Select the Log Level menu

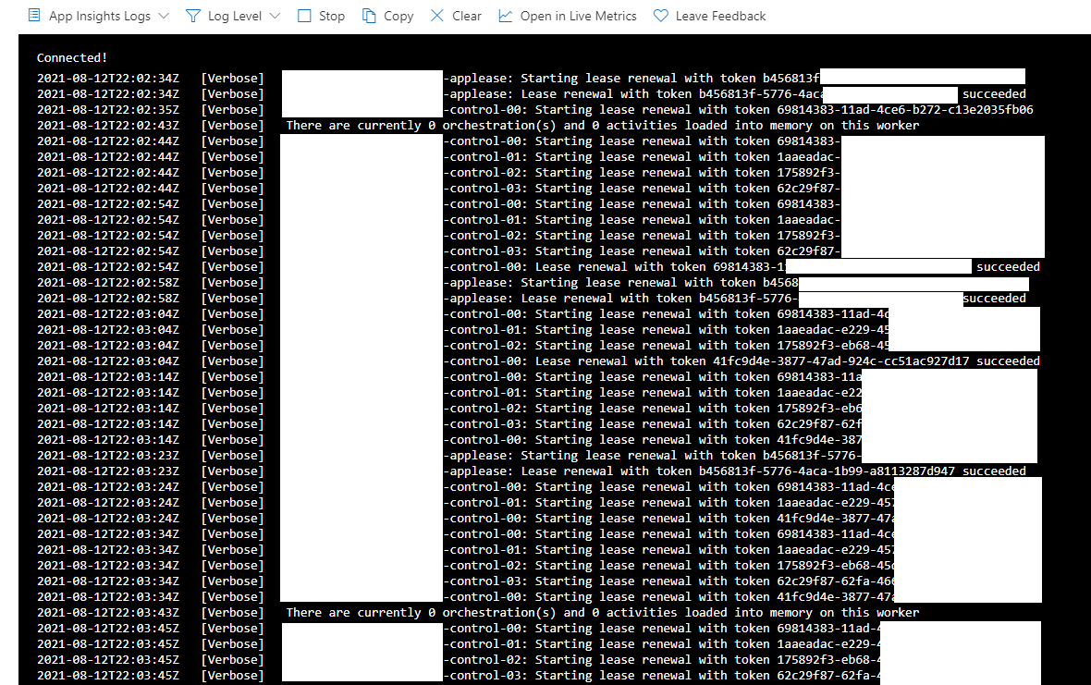(x=232, y=16)
